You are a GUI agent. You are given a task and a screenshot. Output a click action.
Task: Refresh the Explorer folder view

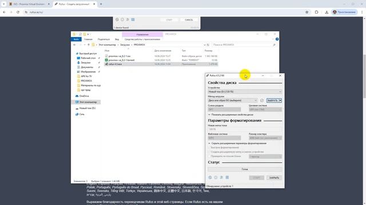click(208, 44)
